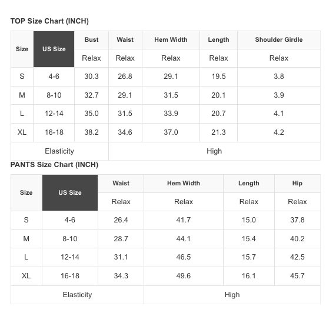Click shoulder girdle value 4.1

(x=279, y=114)
